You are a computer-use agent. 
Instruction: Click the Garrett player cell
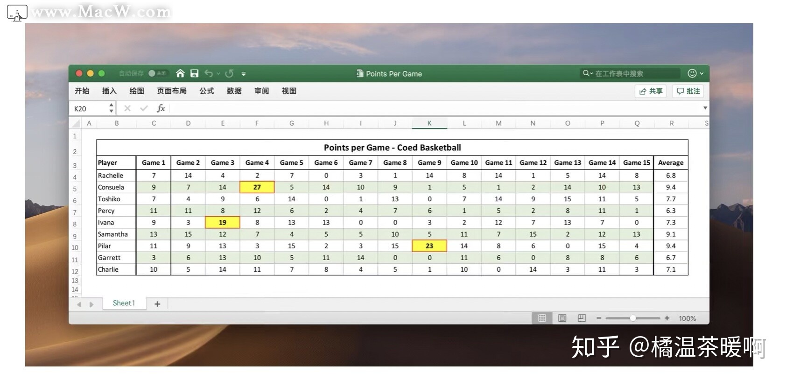pos(116,257)
